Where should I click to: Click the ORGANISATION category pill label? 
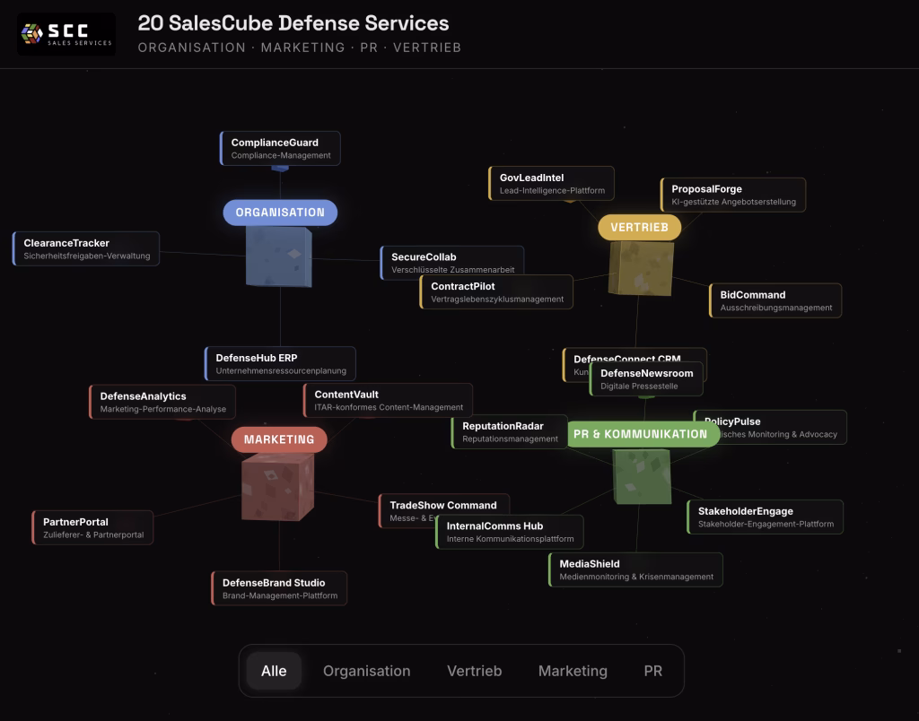280,213
